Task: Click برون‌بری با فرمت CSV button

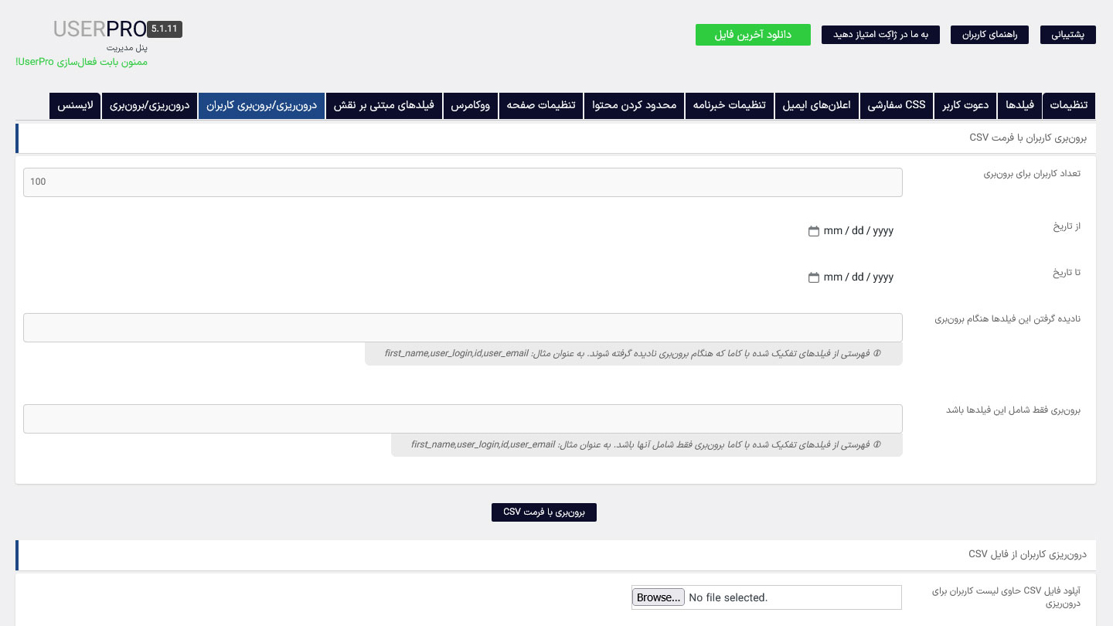Action: pos(544,512)
